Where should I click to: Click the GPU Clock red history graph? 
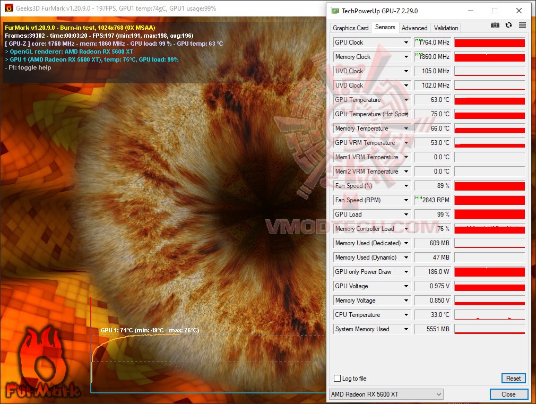click(489, 42)
